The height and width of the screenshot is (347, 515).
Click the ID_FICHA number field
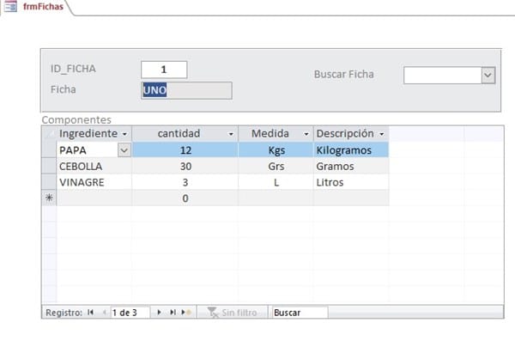(163, 70)
